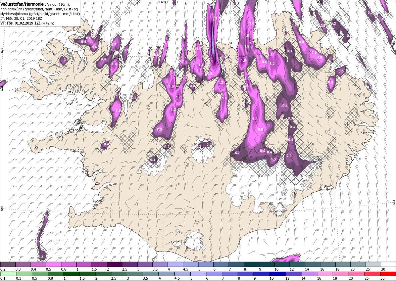
Task: Click the 1.9 precipitation value on the map
Action: pyautogui.click(x=243, y=61)
